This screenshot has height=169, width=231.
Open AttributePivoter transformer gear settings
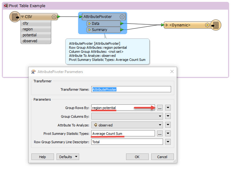coord(122,17)
